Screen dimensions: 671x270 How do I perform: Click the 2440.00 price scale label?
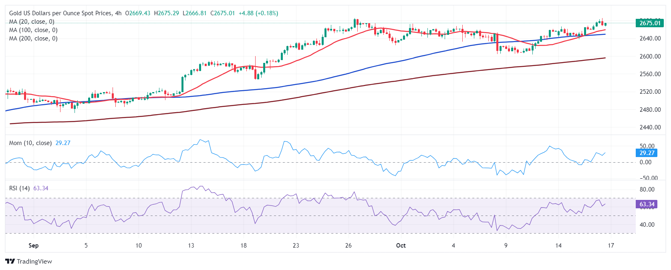(650, 127)
